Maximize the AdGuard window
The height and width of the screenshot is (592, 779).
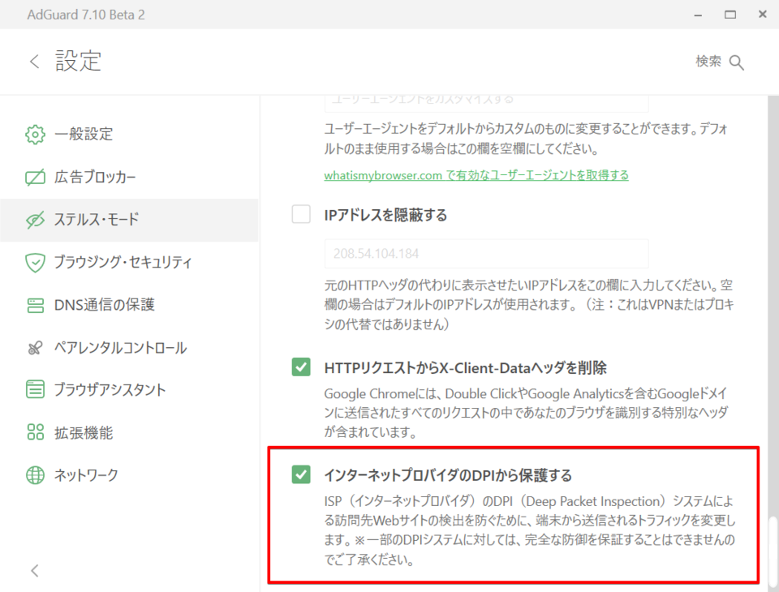(x=730, y=15)
